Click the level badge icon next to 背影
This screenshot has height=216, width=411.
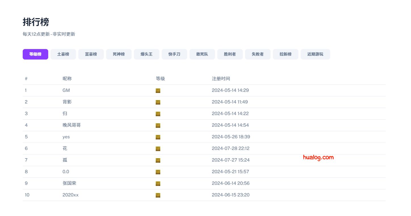(x=158, y=102)
